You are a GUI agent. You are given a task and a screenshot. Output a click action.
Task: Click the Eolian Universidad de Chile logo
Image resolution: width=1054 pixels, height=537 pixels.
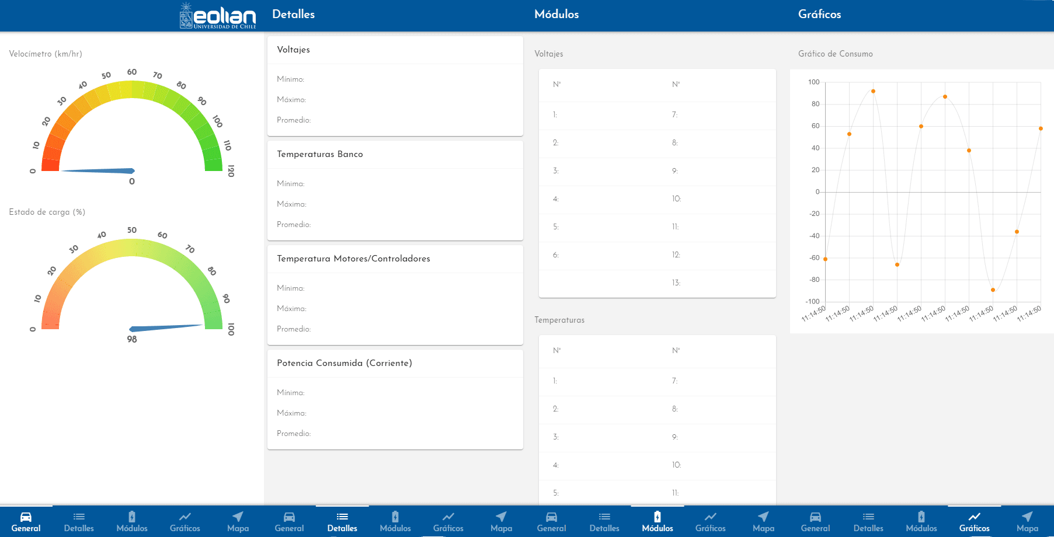pos(217,16)
